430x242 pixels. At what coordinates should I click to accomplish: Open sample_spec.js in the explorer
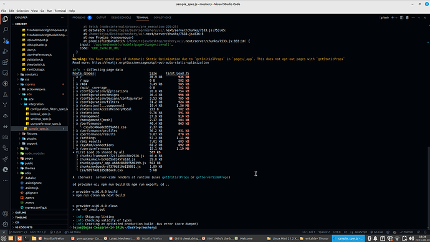[39, 128]
